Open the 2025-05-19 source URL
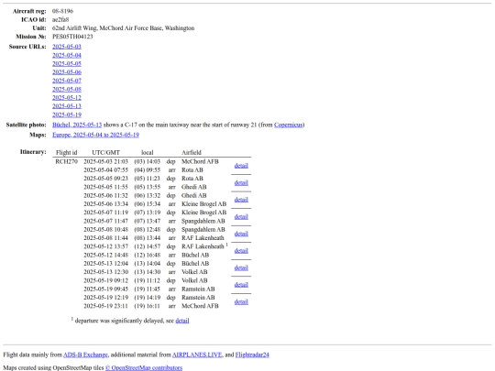495x371 pixels. click(x=67, y=115)
